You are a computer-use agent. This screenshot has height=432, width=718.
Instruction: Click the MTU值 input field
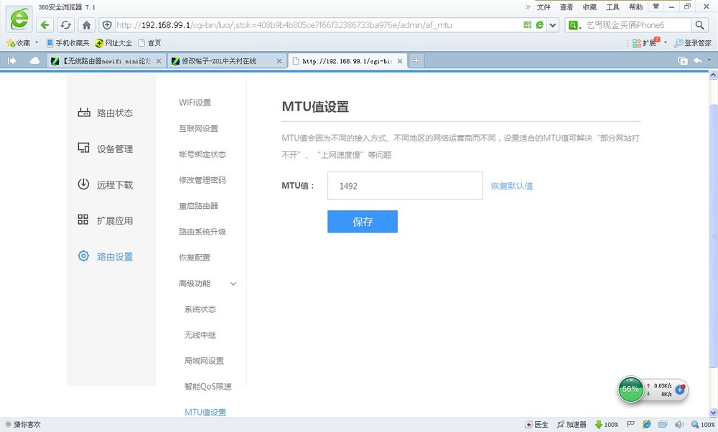pos(405,186)
